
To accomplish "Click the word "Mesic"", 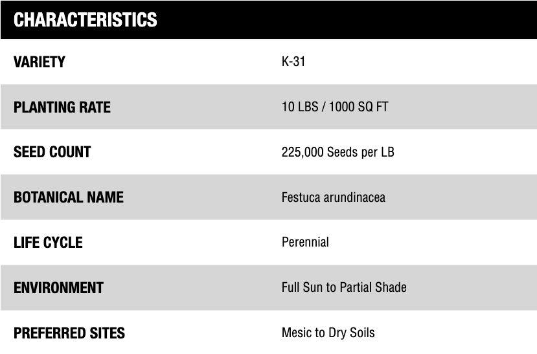I will click(297, 333).
